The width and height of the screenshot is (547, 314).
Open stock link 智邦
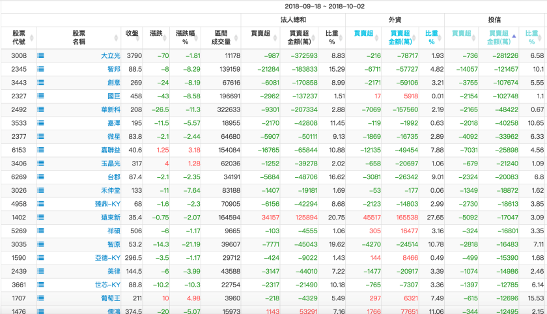click(x=114, y=69)
